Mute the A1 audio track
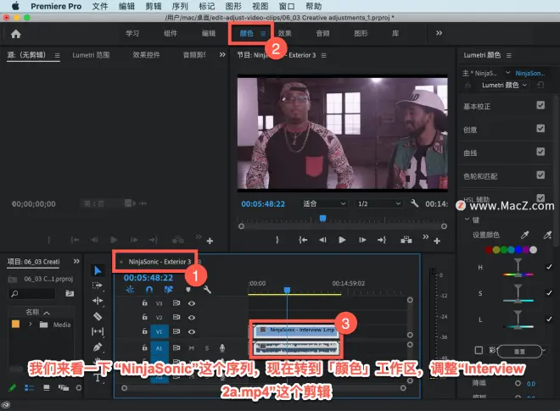This screenshot has width=560, height=411. [x=192, y=348]
